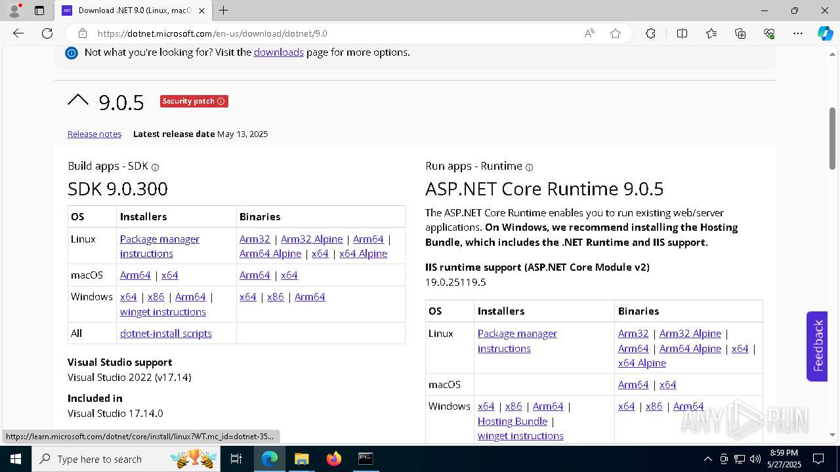The height and width of the screenshot is (472, 840).
Task: Refresh the current page
Action: click(x=47, y=33)
